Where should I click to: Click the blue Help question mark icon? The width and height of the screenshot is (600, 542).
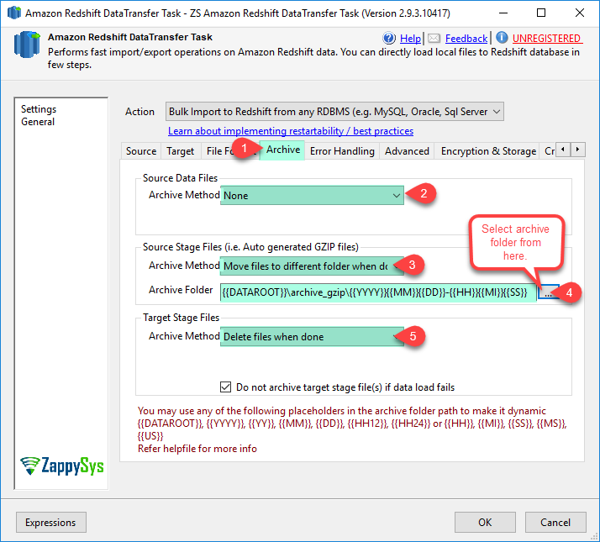tap(389, 38)
